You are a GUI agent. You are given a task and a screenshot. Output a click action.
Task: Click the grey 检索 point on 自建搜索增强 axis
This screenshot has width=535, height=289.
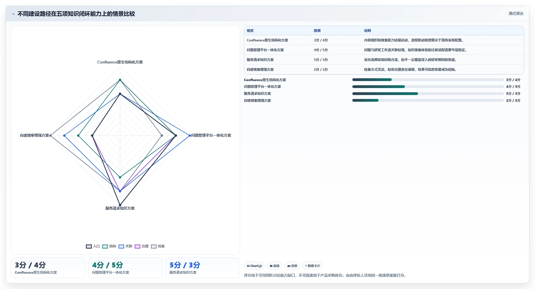pos(50,136)
